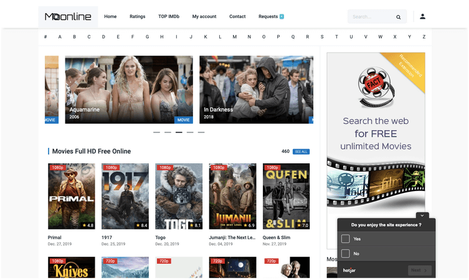Select the active third carousel indicator

[x=179, y=132]
